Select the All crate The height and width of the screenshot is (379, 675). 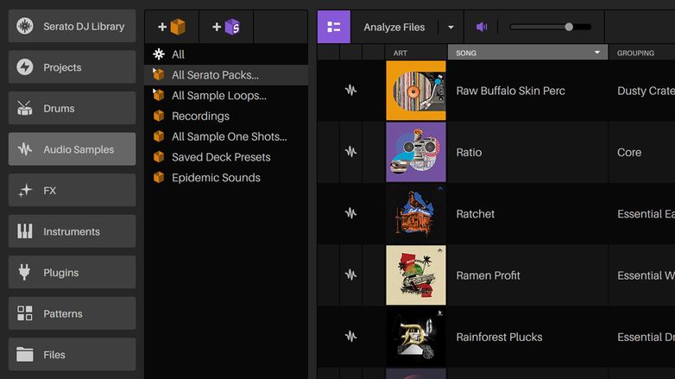click(226, 54)
